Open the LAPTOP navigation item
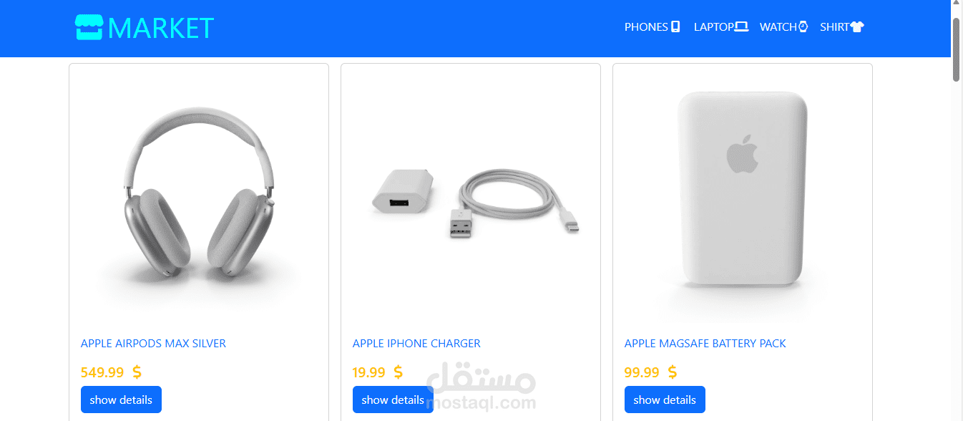 coord(721,27)
